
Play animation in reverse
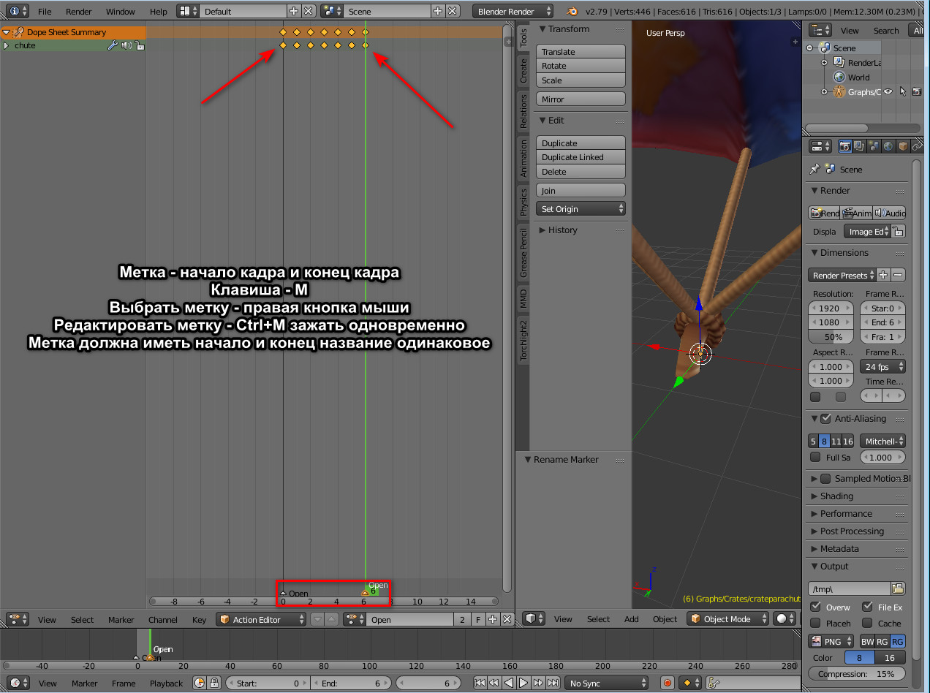[x=509, y=683]
